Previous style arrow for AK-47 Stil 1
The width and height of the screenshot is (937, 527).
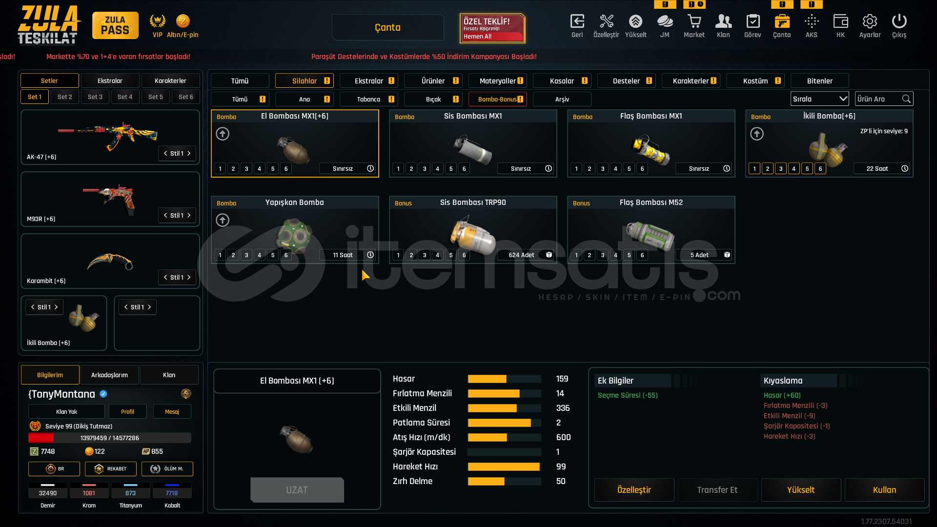click(165, 153)
